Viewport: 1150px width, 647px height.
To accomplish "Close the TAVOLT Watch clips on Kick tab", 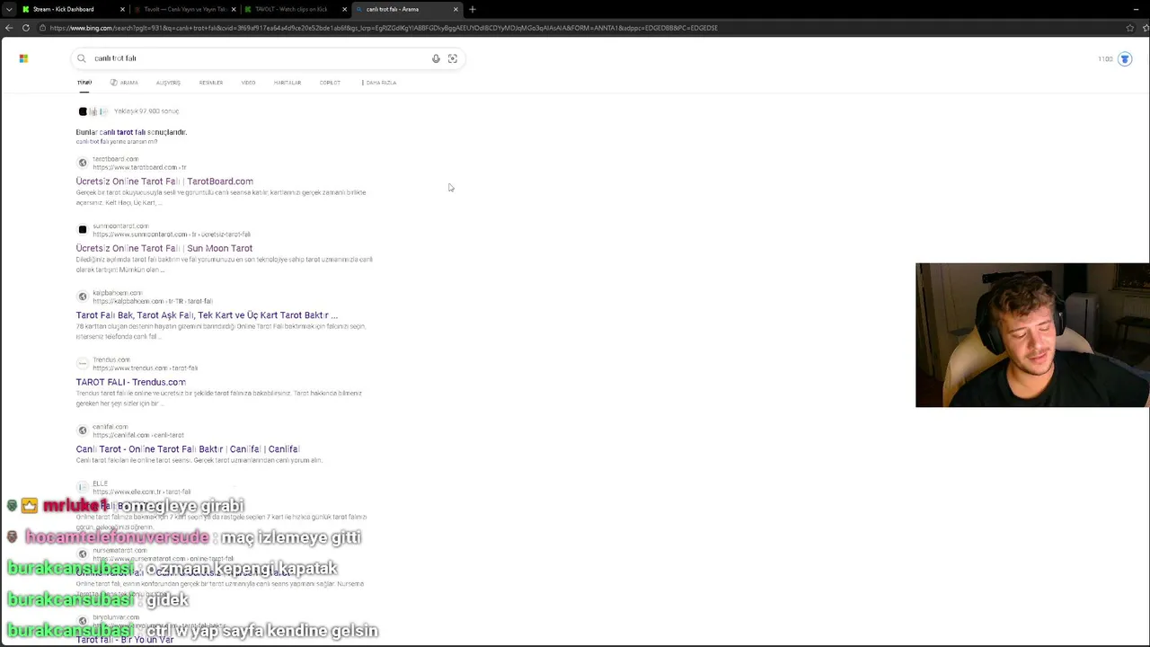I will click(345, 9).
